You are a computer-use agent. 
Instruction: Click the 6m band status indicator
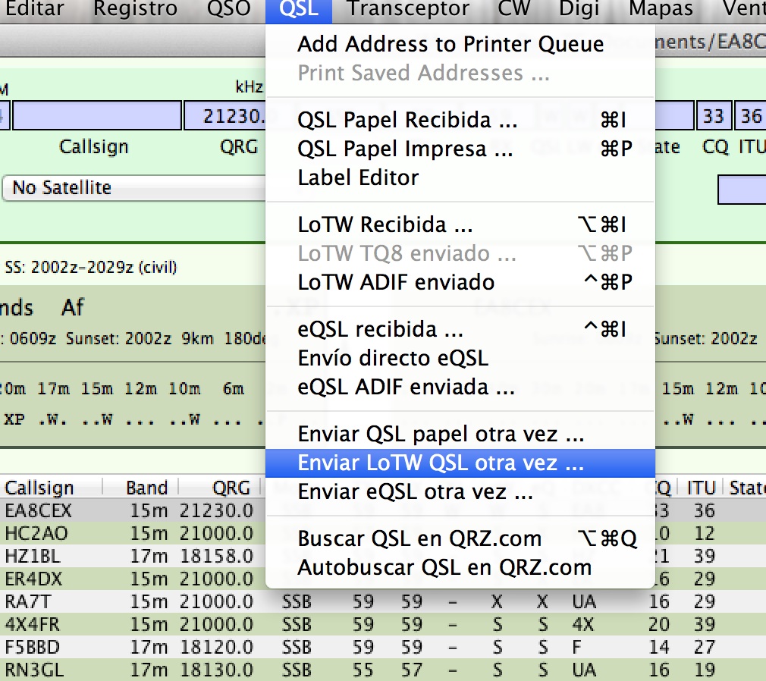tap(228, 419)
